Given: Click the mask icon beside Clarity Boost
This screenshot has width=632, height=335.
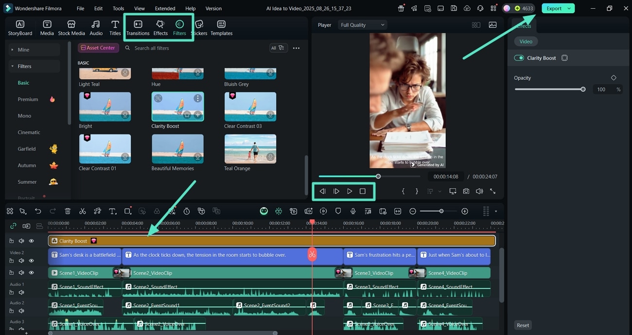Looking at the screenshot, I should (x=564, y=58).
